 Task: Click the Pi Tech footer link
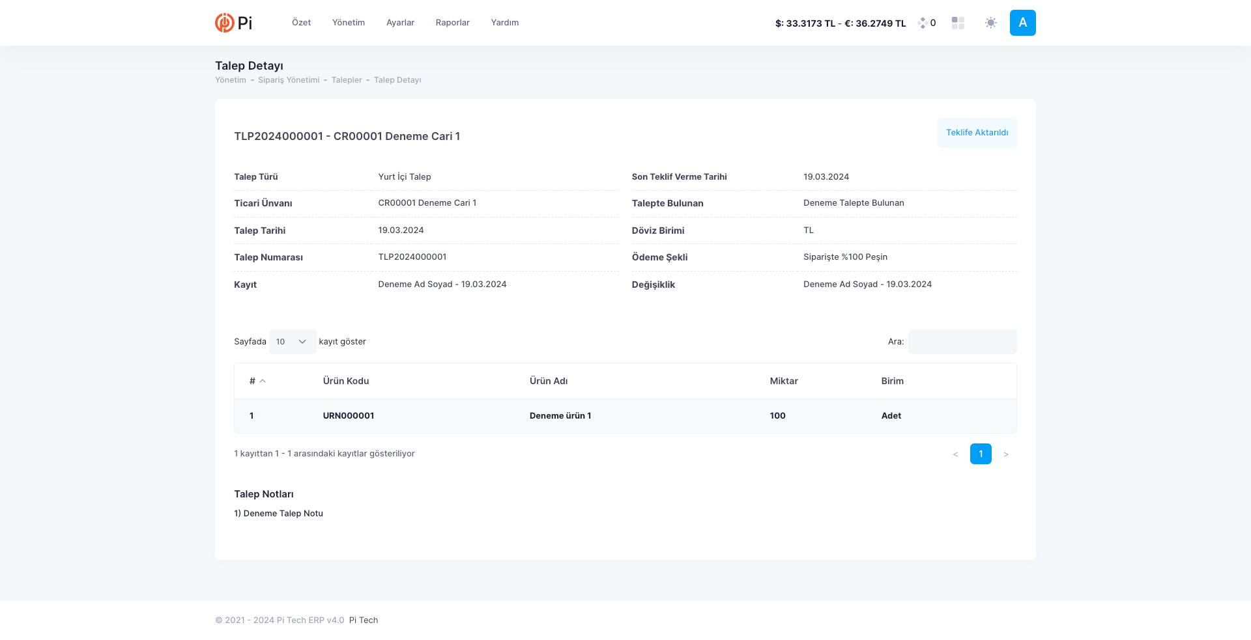(x=364, y=620)
